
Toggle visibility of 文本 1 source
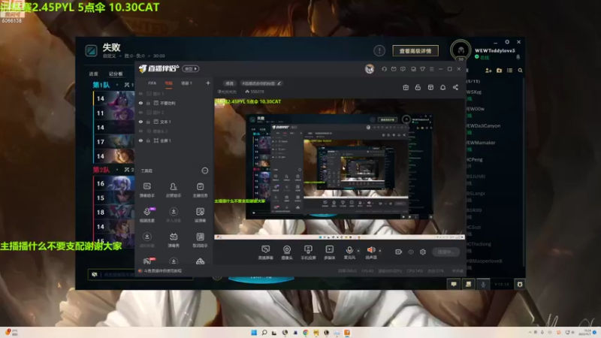pos(140,122)
